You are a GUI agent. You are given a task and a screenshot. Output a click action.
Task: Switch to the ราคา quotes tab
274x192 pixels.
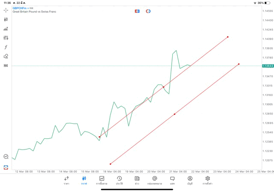coord(66,180)
